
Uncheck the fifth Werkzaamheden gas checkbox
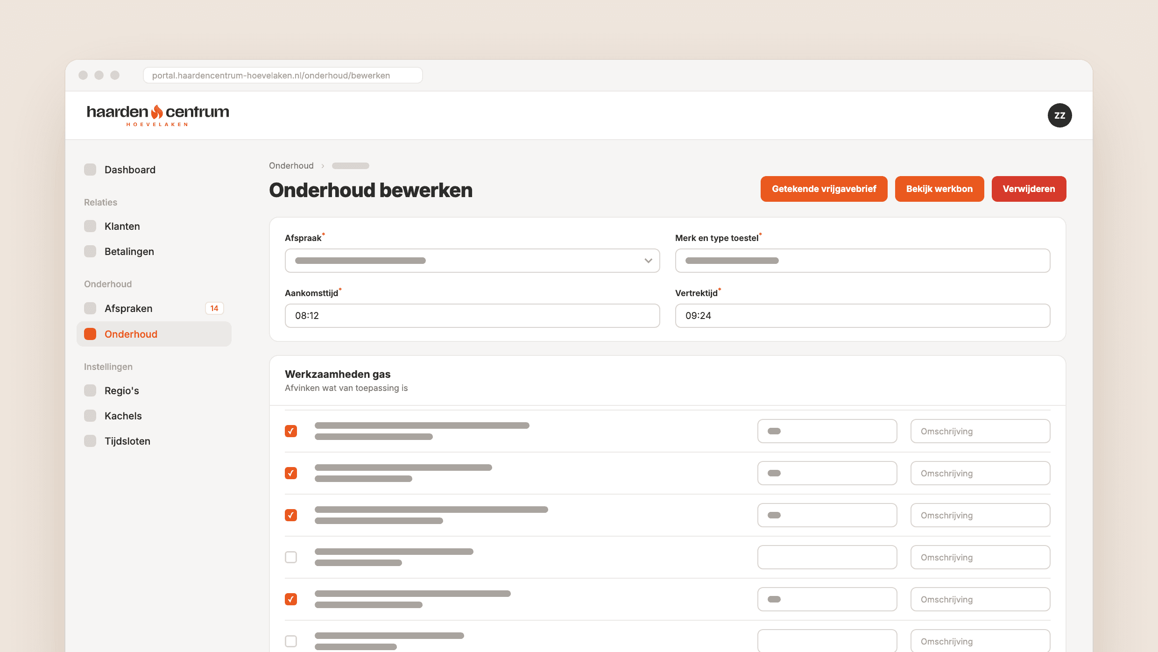291,599
